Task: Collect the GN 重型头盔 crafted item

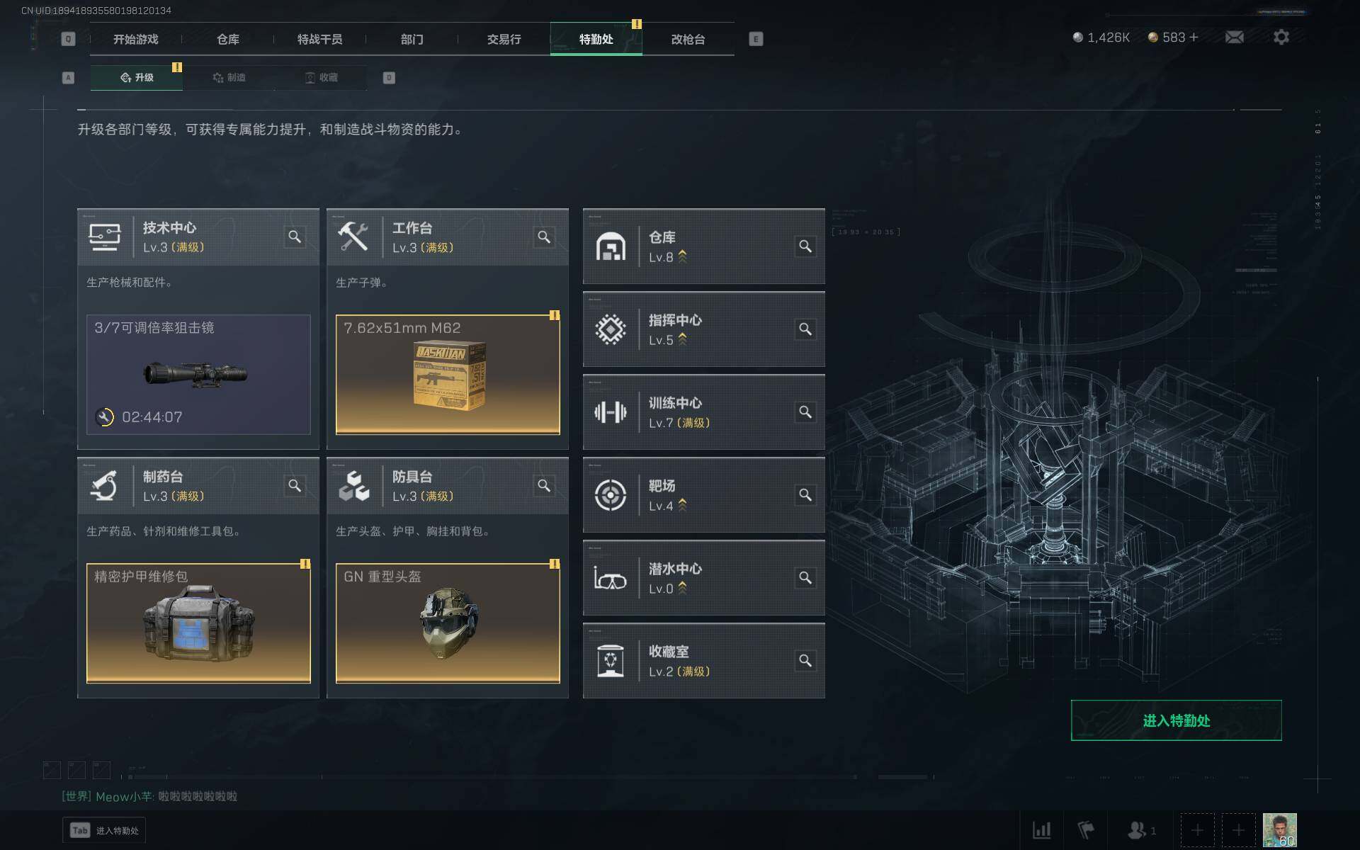Action: pos(448,623)
